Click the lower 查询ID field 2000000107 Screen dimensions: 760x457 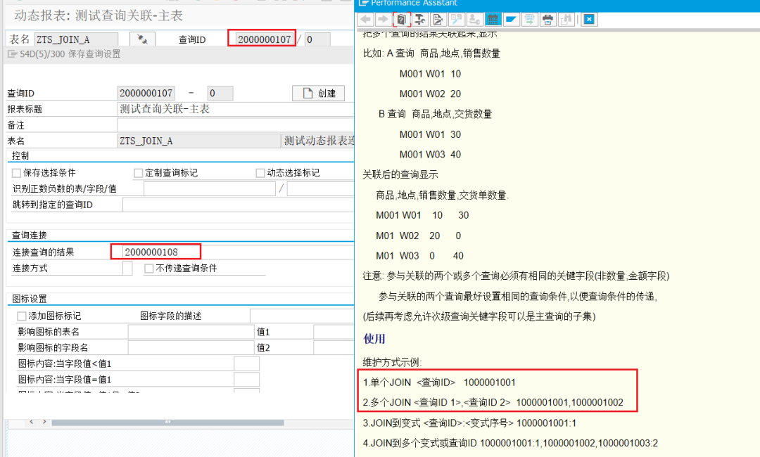pyautogui.click(x=146, y=93)
